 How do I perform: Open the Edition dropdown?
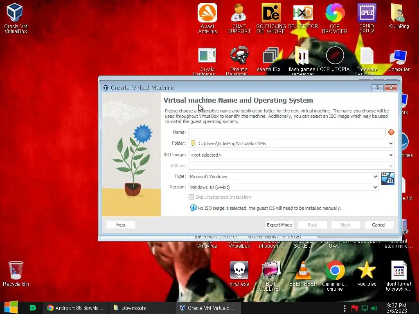[x=291, y=166]
